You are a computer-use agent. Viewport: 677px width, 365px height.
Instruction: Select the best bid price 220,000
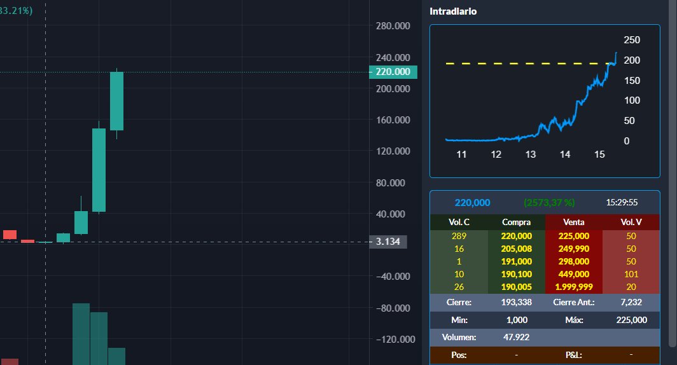click(516, 236)
